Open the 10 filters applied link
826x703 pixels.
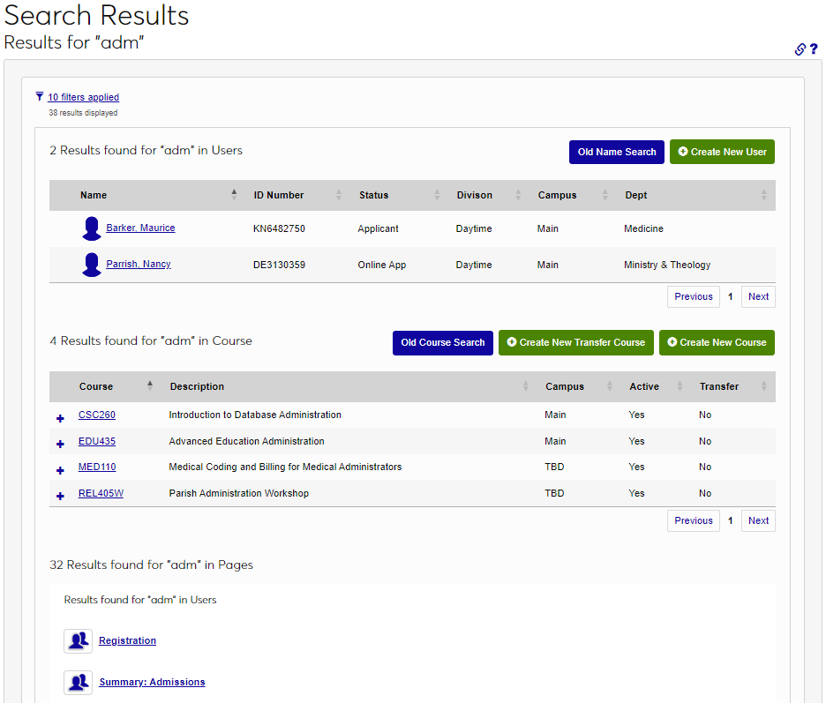(x=83, y=97)
